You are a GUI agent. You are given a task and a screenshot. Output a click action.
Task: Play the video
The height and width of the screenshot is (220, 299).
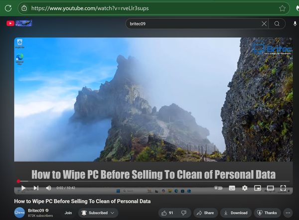click(23, 188)
